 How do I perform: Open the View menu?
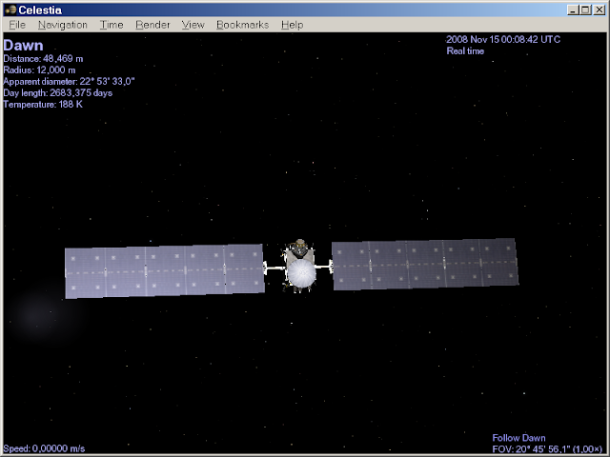(193, 25)
